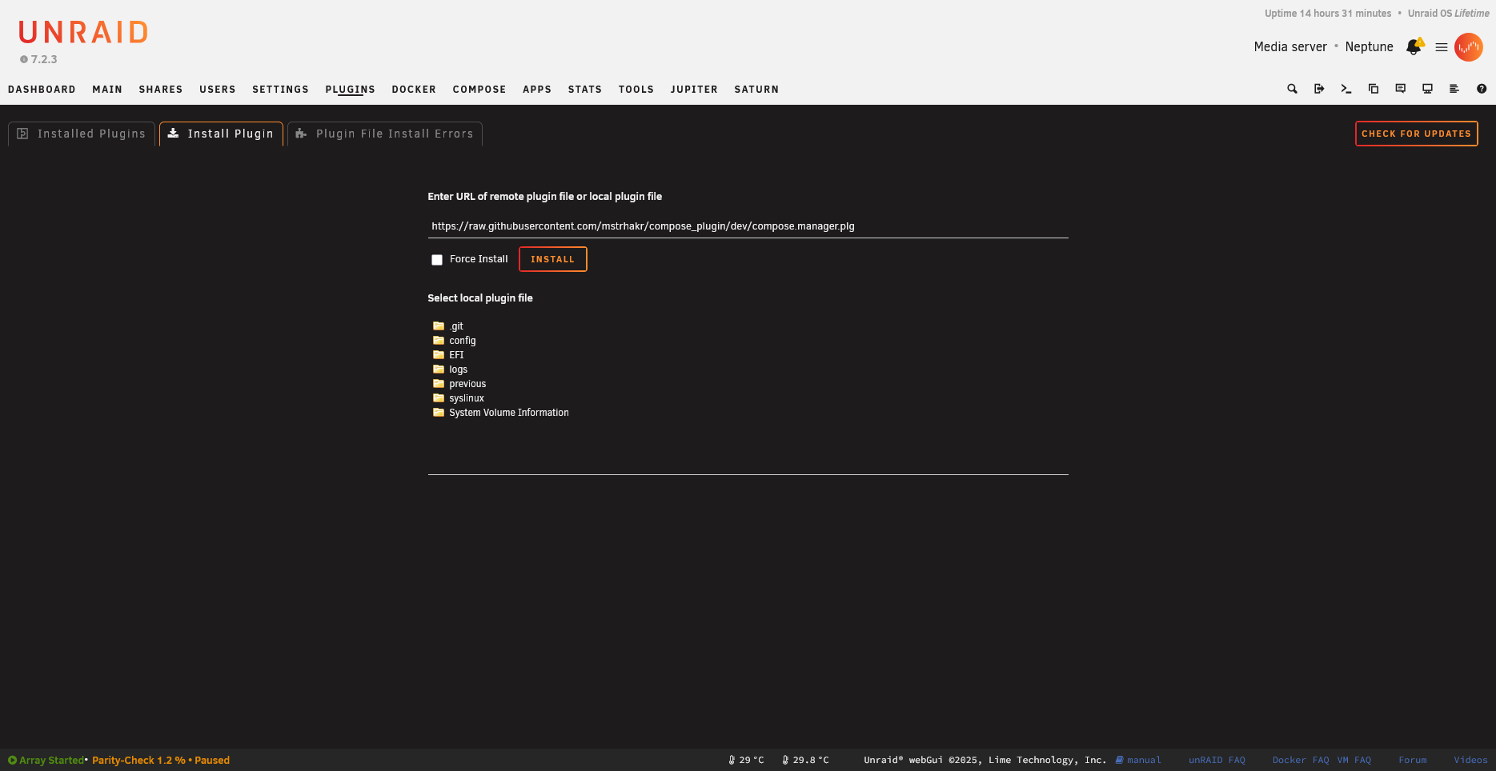Expand the config folder

(463, 340)
